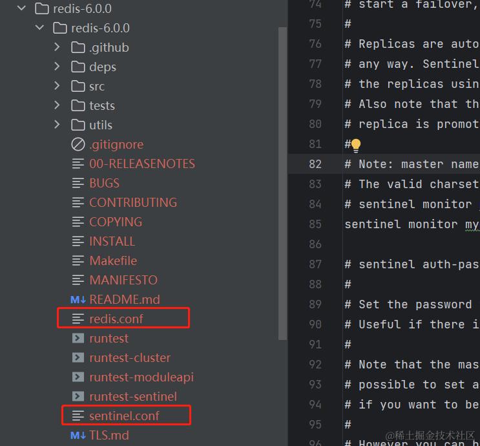
Task: Place cursor in 'sentinel monitor' on line 85
Action: [x=401, y=224]
